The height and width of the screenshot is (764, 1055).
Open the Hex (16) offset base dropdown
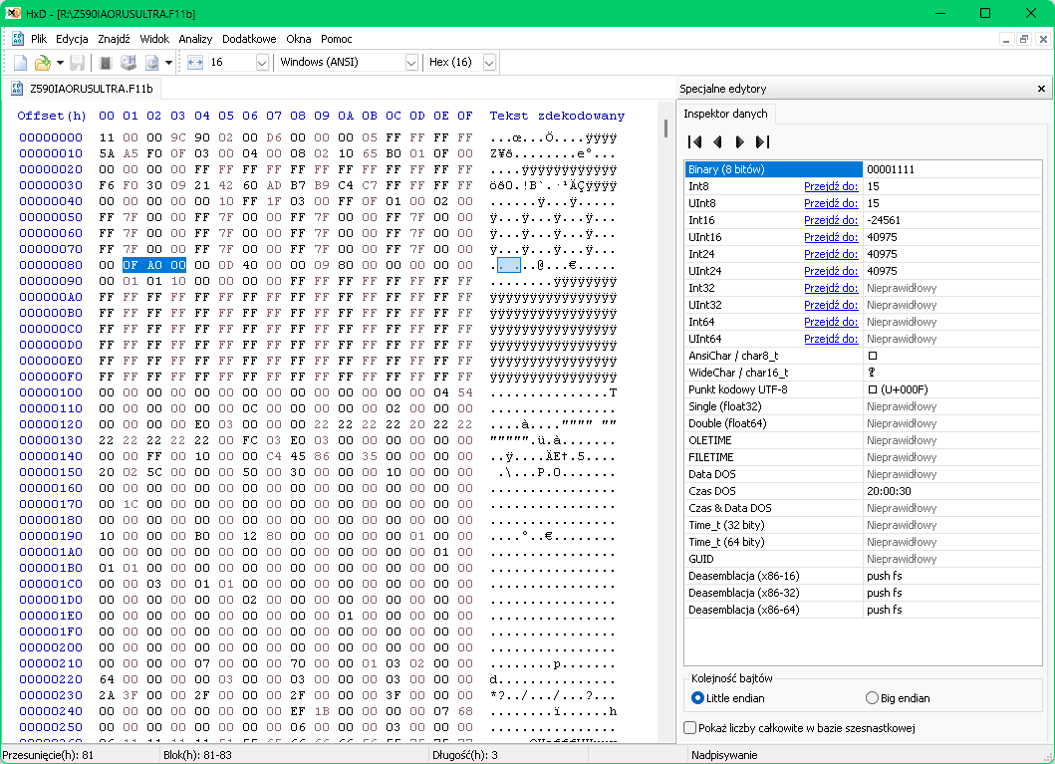tap(488, 63)
